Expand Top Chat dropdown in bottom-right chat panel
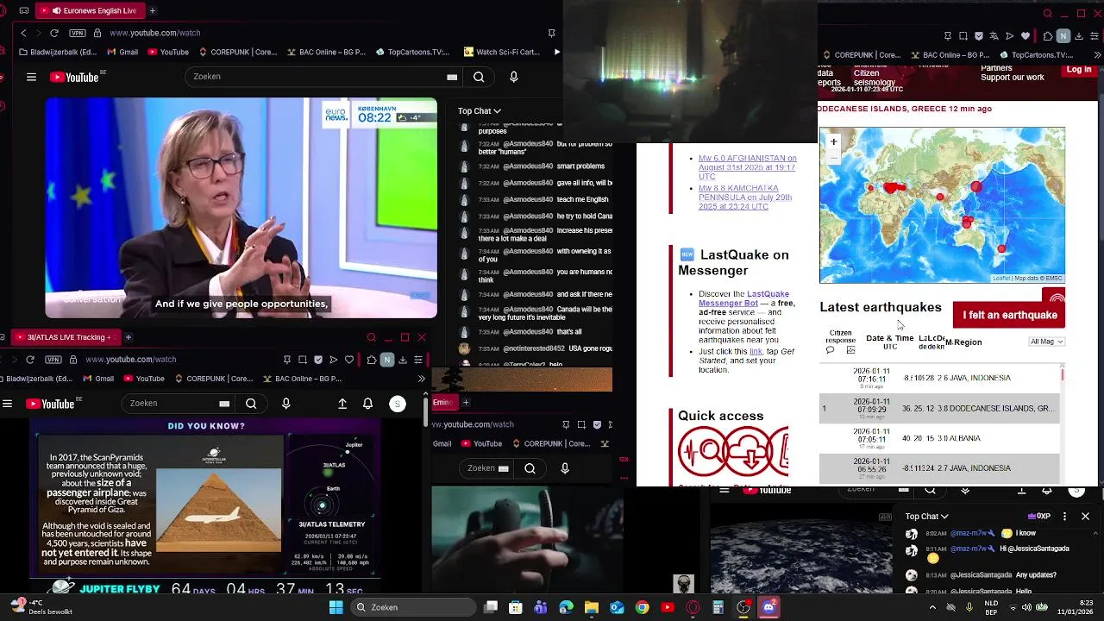1104x621 pixels. 926,516
